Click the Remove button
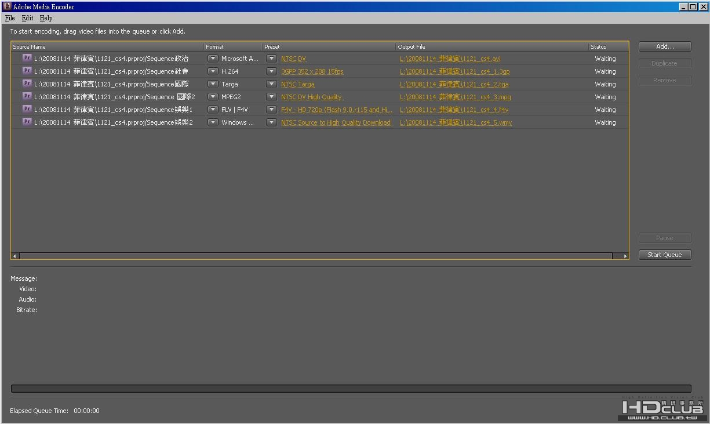Screen dimensions: 710x424 pos(665,80)
